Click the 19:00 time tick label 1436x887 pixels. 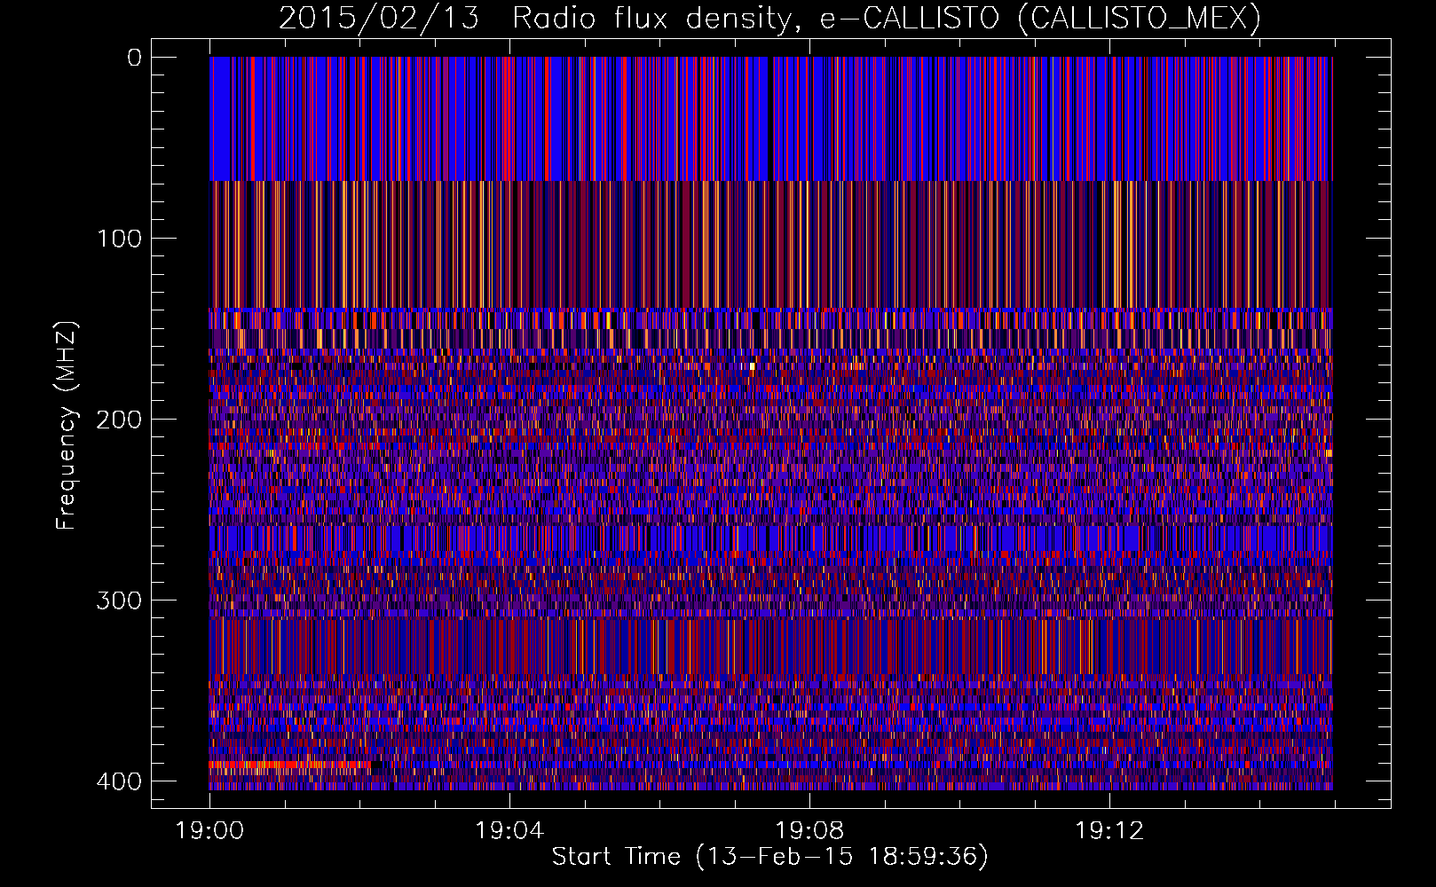209,831
